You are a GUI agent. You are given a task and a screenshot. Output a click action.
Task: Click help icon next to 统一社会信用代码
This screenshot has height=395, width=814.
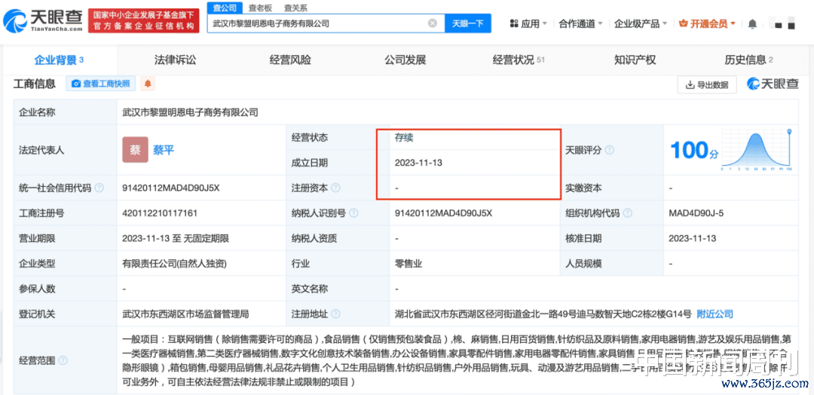(99, 188)
